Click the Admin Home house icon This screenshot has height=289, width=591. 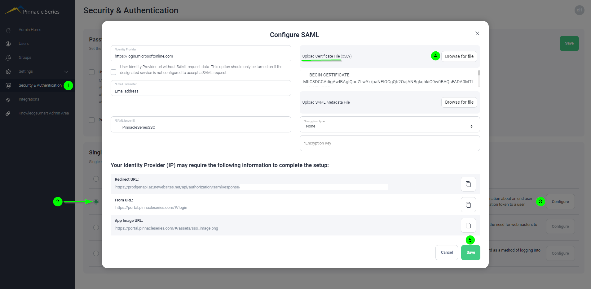[8, 30]
